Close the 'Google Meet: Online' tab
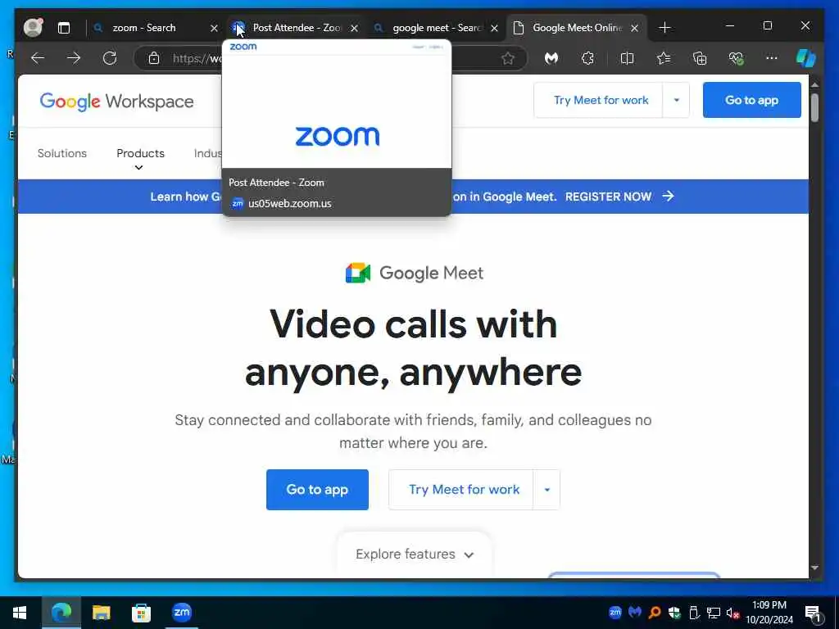The width and height of the screenshot is (839, 629). [x=635, y=28]
